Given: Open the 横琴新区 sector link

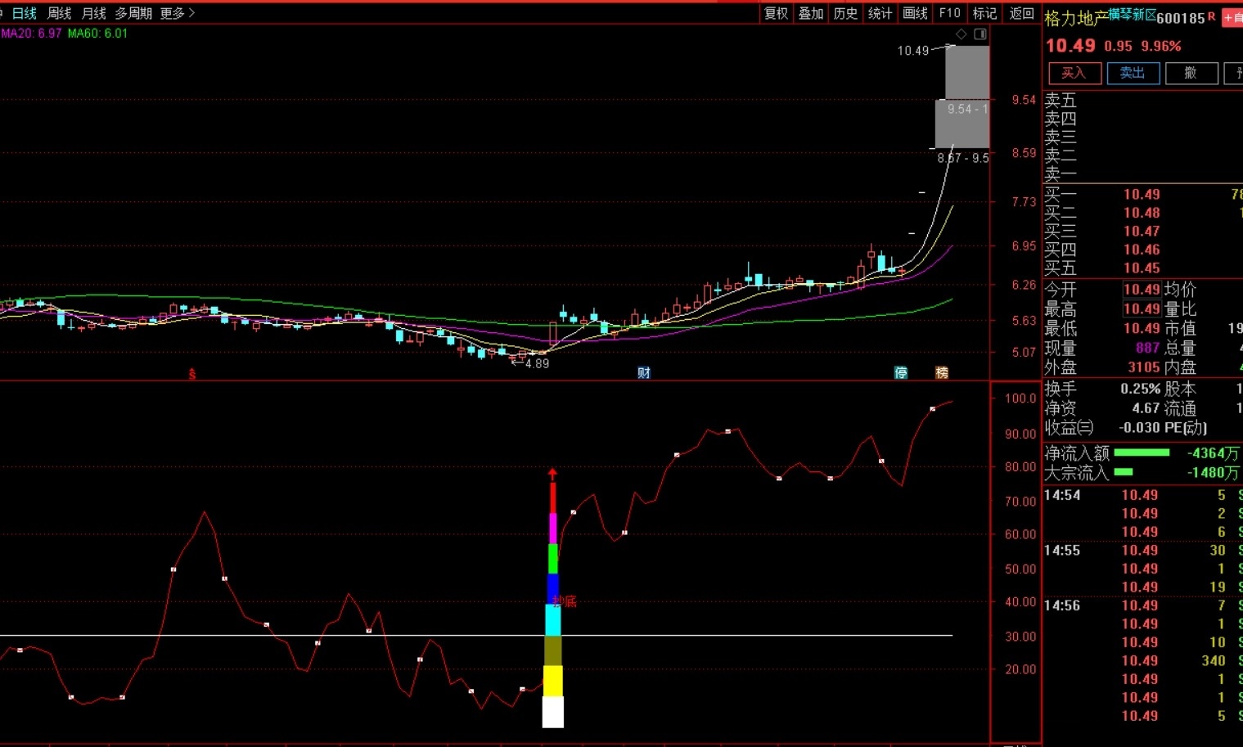Looking at the screenshot, I should pyautogui.click(x=1133, y=15).
